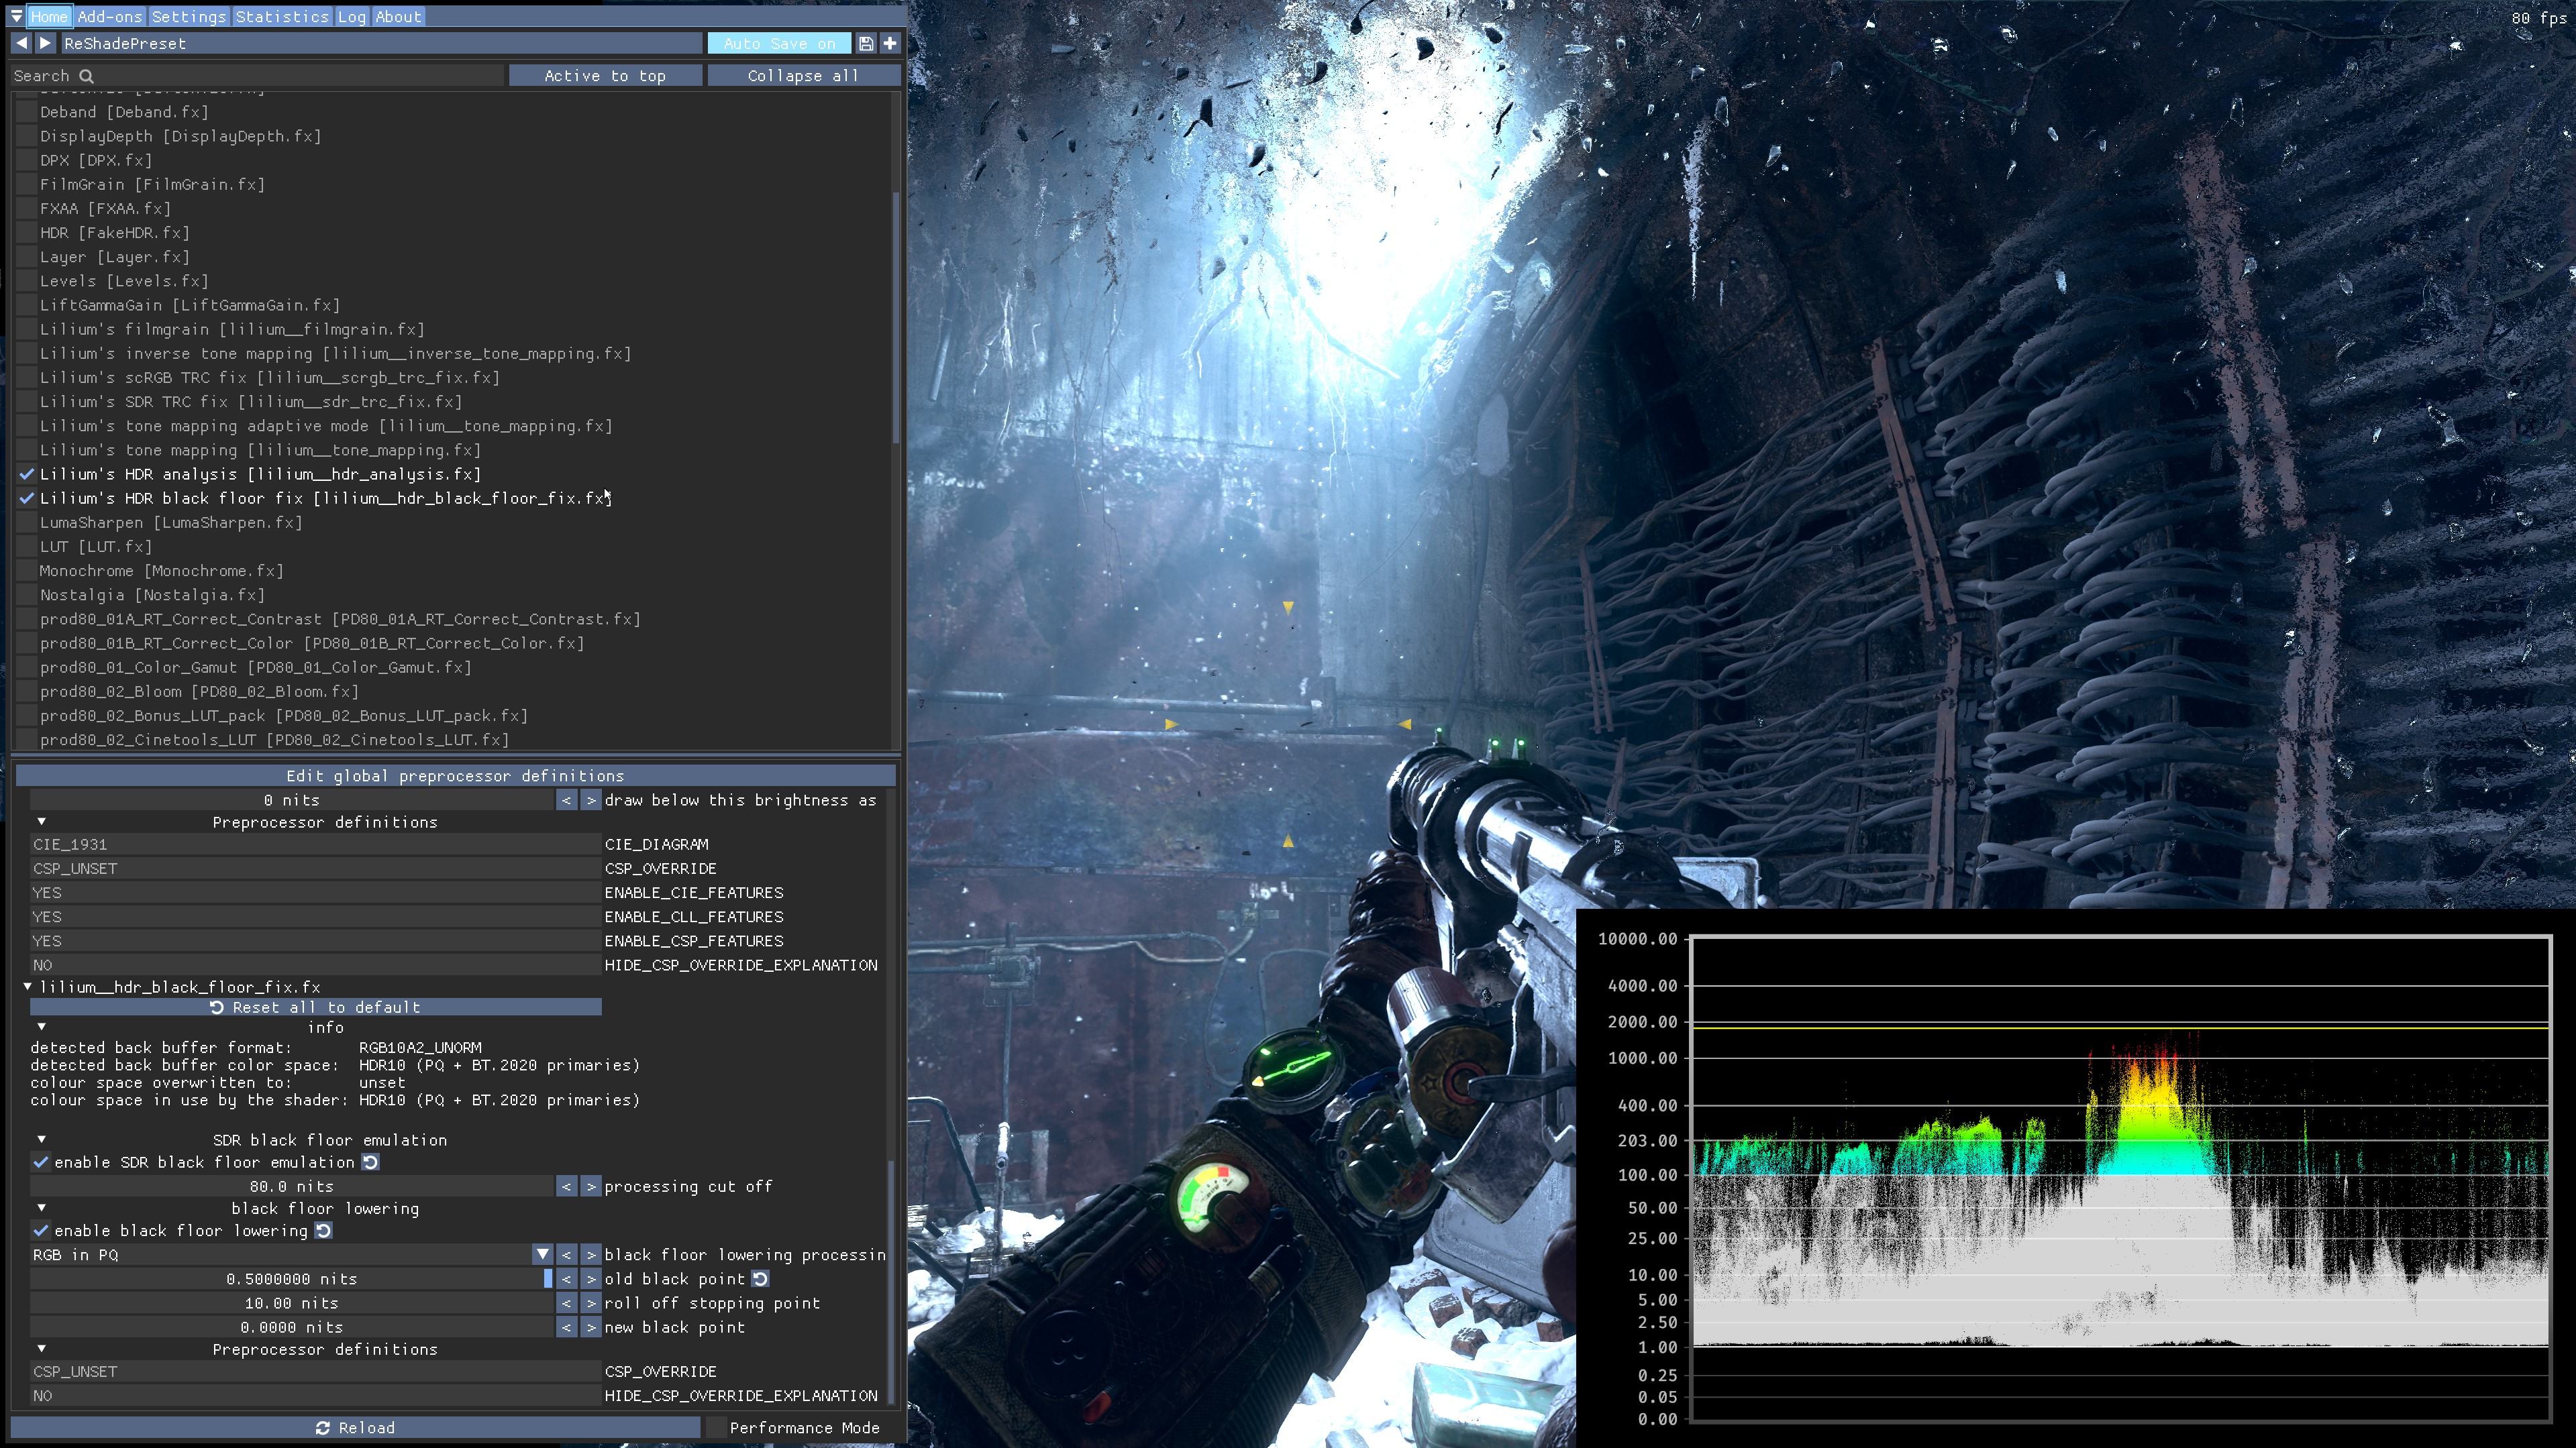The width and height of the screenshot is (2576, 1448).
Task: Edit YES value for ENABLE_CLL_FEATURES
Action: coord(315,916)
